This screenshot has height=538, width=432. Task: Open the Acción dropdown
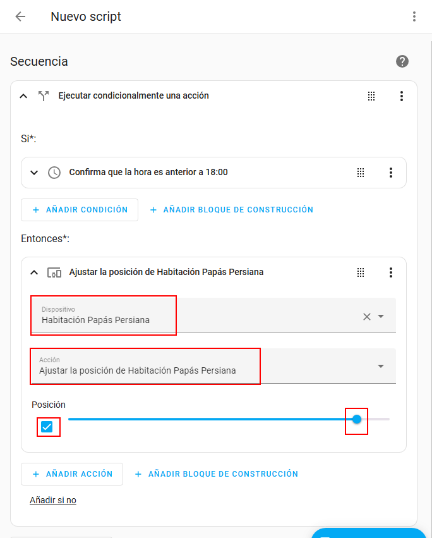381,366
